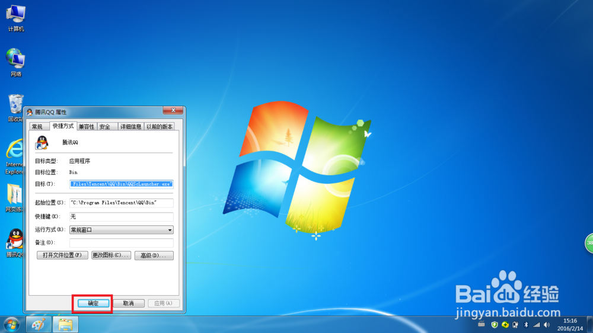This screenshot has height=333, width=593.
Task: Click the QQ penguin icon inside properties dialog
Action: [x=42, y=142]
